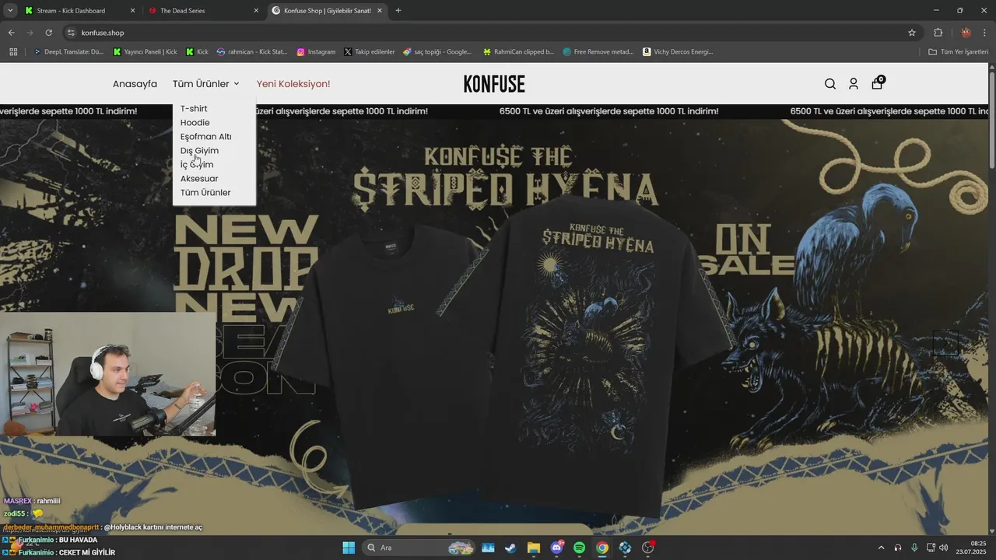Close the Stream - Kick Dashboard tab
996x560 pixels.
pyautogui.click(x=132, y=11)
